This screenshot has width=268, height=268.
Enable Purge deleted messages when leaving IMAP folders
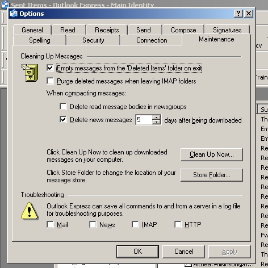point(50,81)
